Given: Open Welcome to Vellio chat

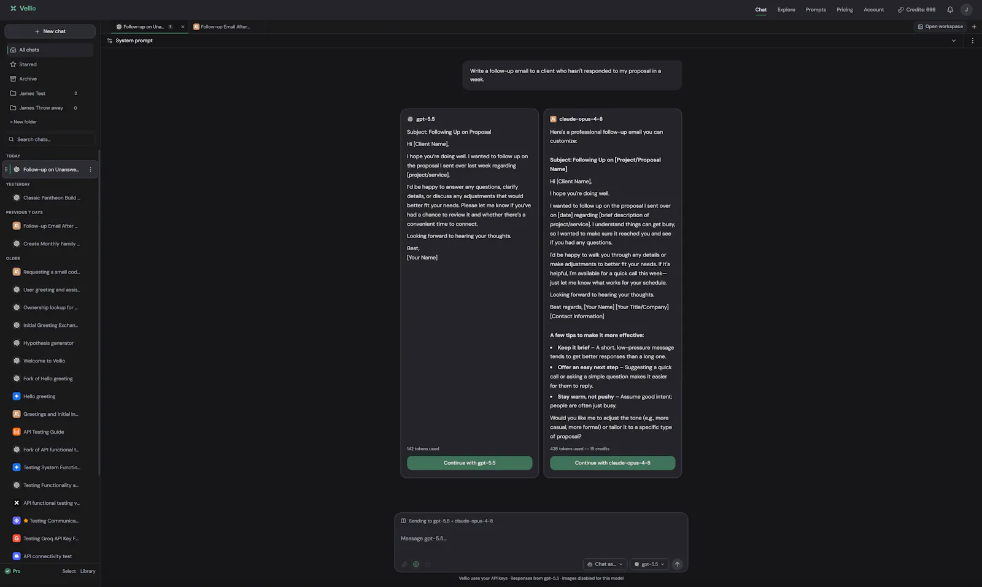Looking at the screenshot, I should click(50, 361).
